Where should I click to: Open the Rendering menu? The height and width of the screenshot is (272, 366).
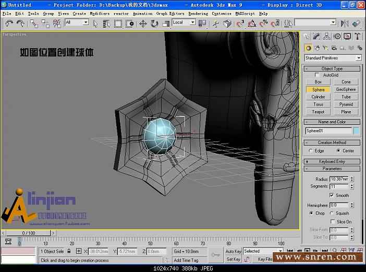tap(198, 14)
